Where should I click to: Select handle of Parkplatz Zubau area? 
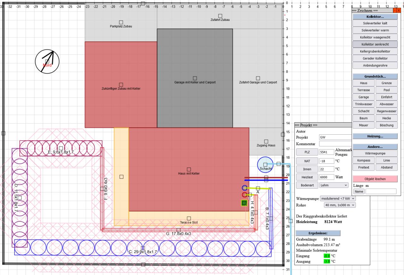coord(121,22)
